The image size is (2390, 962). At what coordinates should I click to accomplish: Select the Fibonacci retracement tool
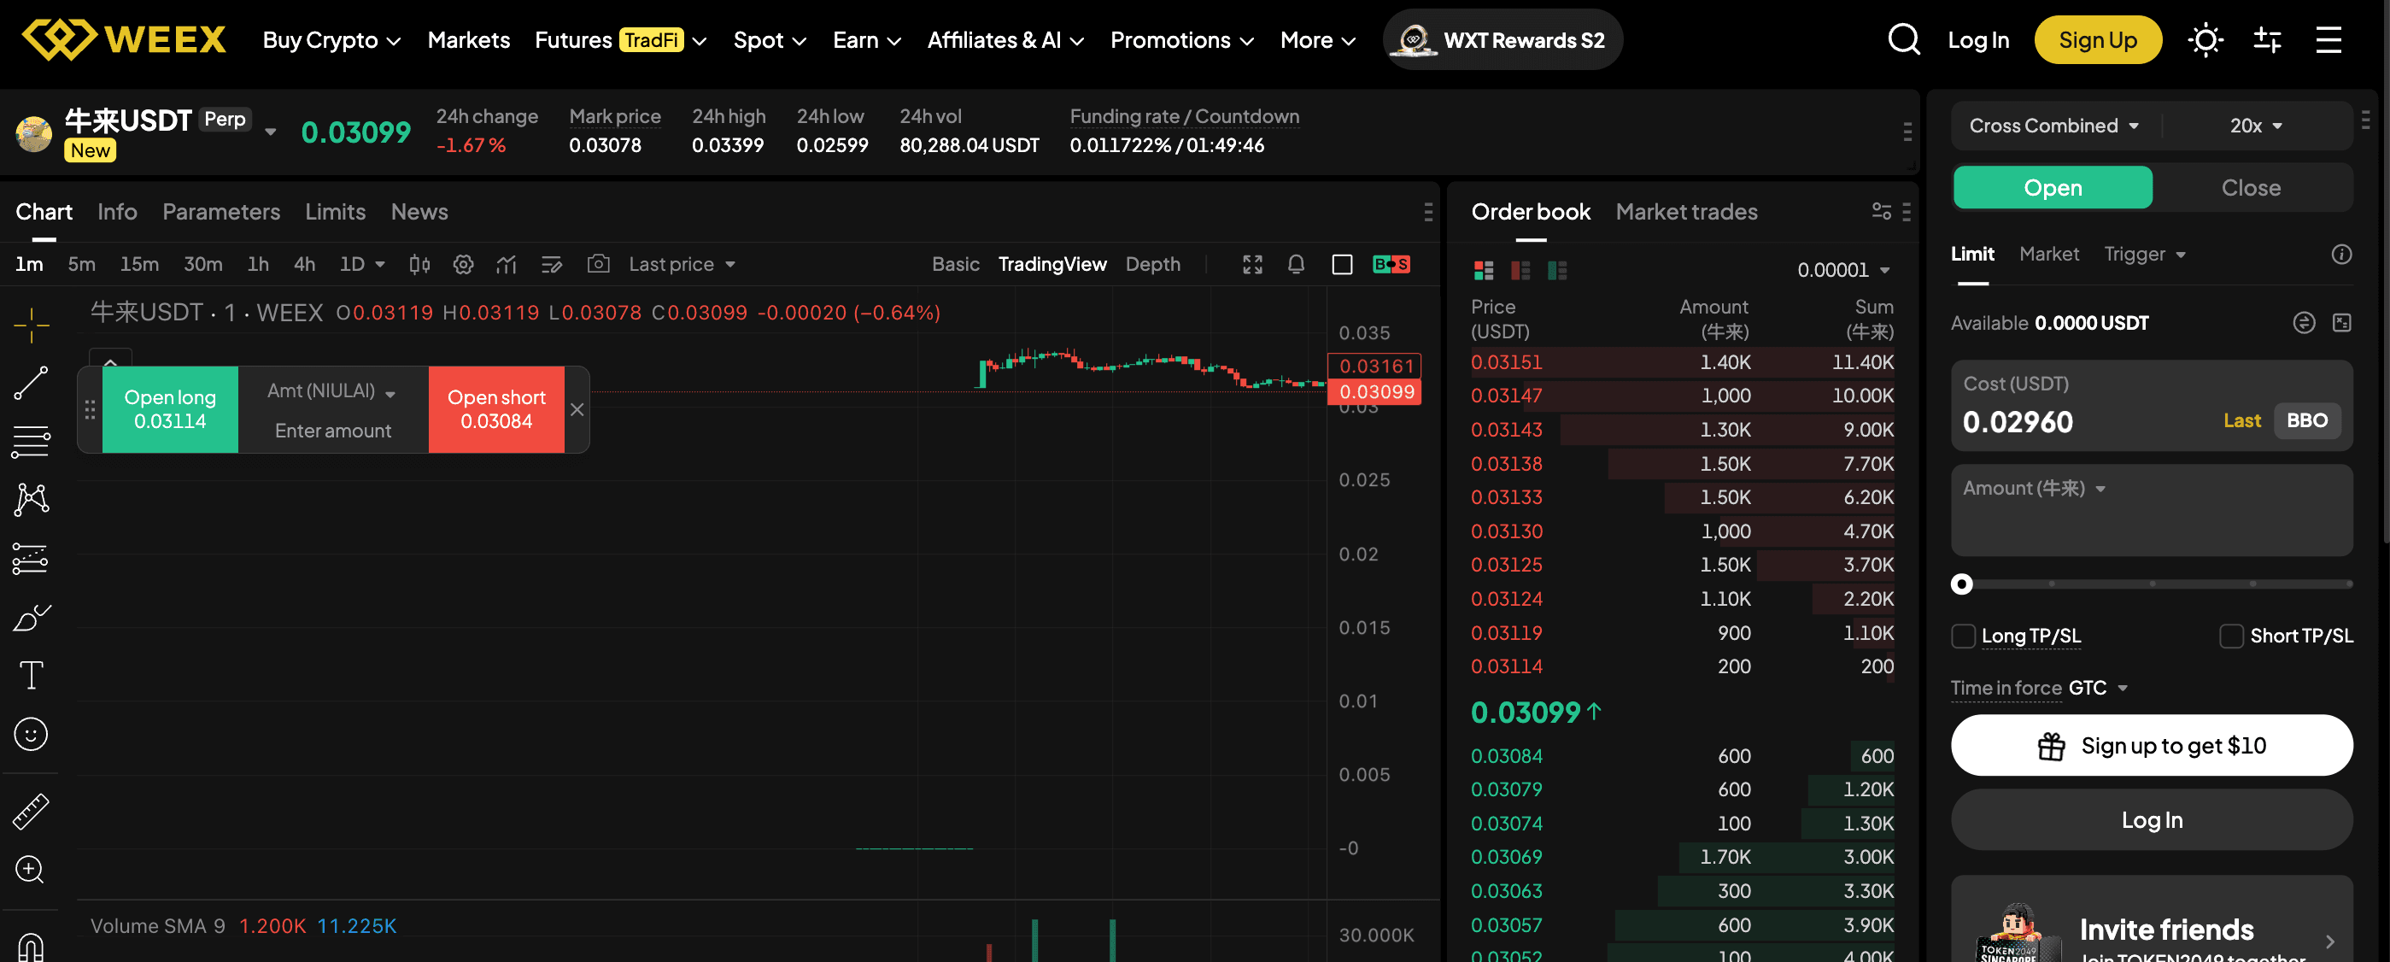click(x=31, y=442)
